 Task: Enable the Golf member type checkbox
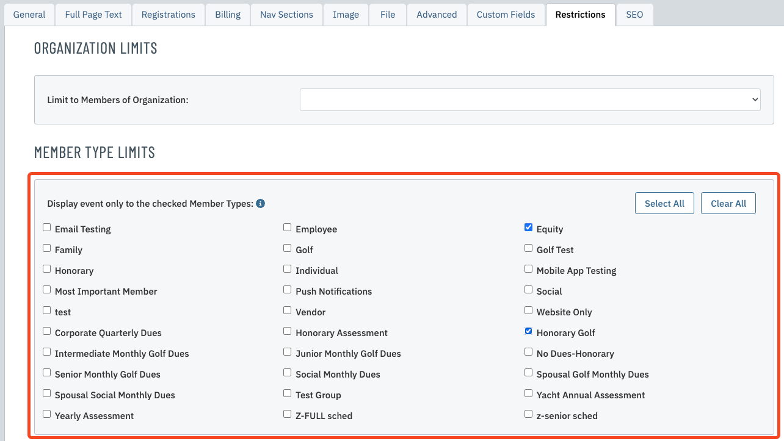coord(288,248)
